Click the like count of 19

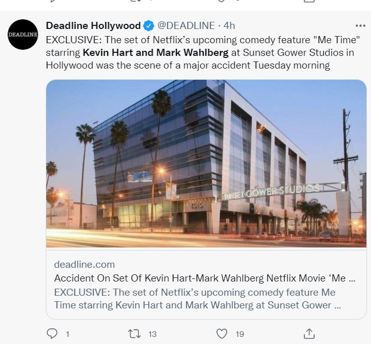(x=240, y=334)
